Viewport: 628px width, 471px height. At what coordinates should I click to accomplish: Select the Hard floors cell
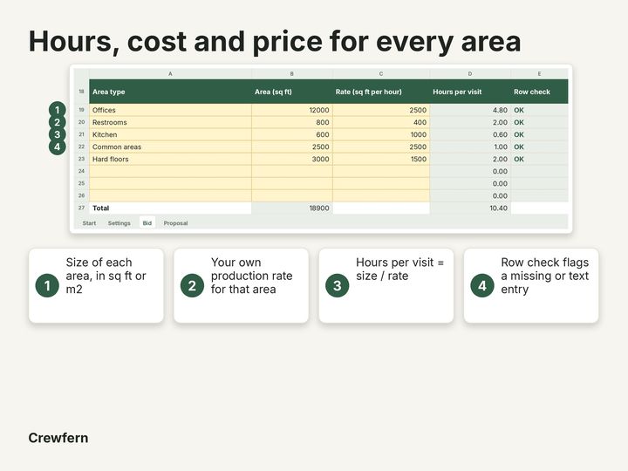[x=170, y=159]
